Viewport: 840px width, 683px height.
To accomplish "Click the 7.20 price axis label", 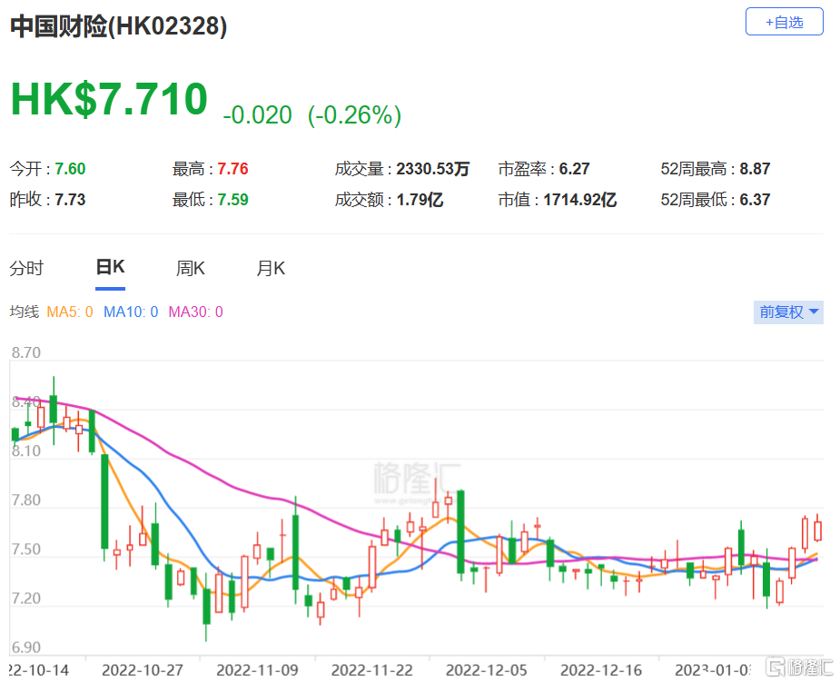I will [x=25, y=598].
